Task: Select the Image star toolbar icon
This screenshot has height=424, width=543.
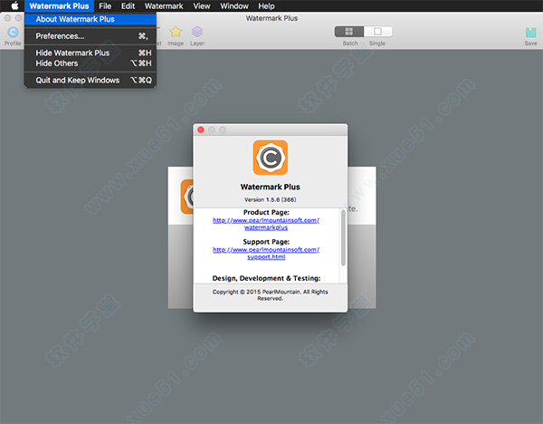Action: tap(176, 32)
